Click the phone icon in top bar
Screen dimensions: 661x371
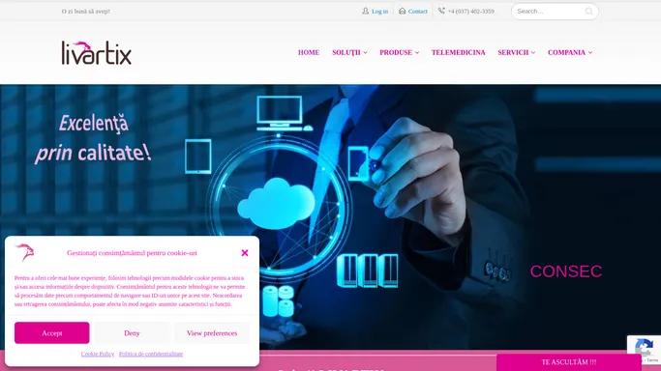pos(441,11)
